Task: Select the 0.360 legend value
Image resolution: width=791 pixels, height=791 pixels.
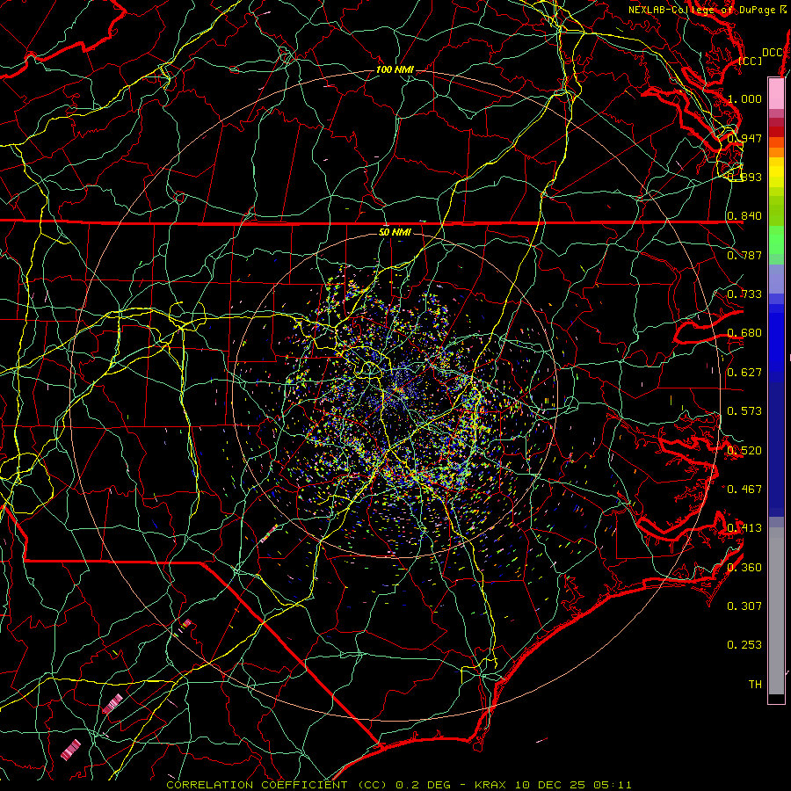Action: tap(744, 567)
